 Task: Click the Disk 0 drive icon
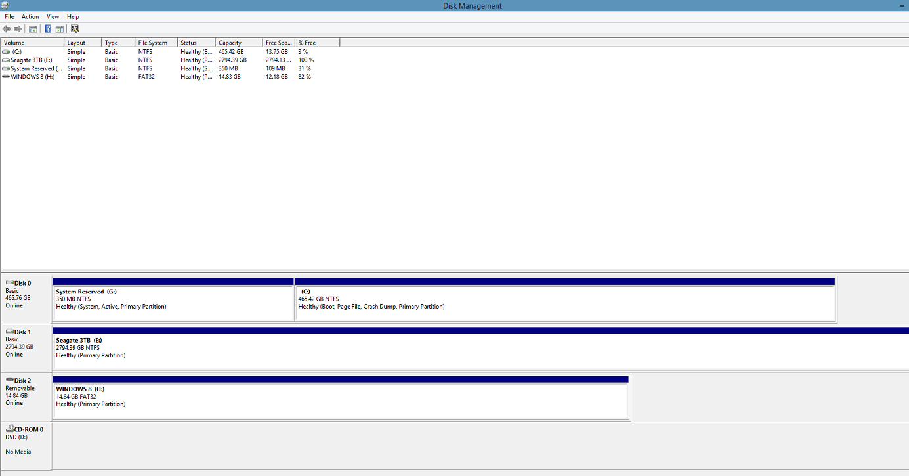(x=10, y=283)
